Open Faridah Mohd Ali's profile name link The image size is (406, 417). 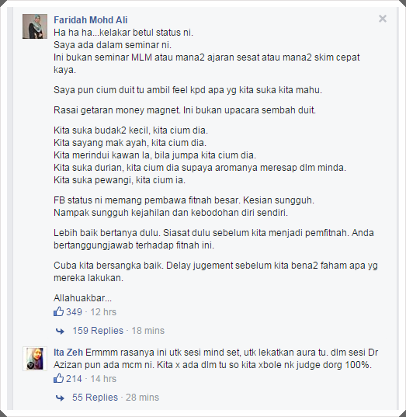click(90, 20)
